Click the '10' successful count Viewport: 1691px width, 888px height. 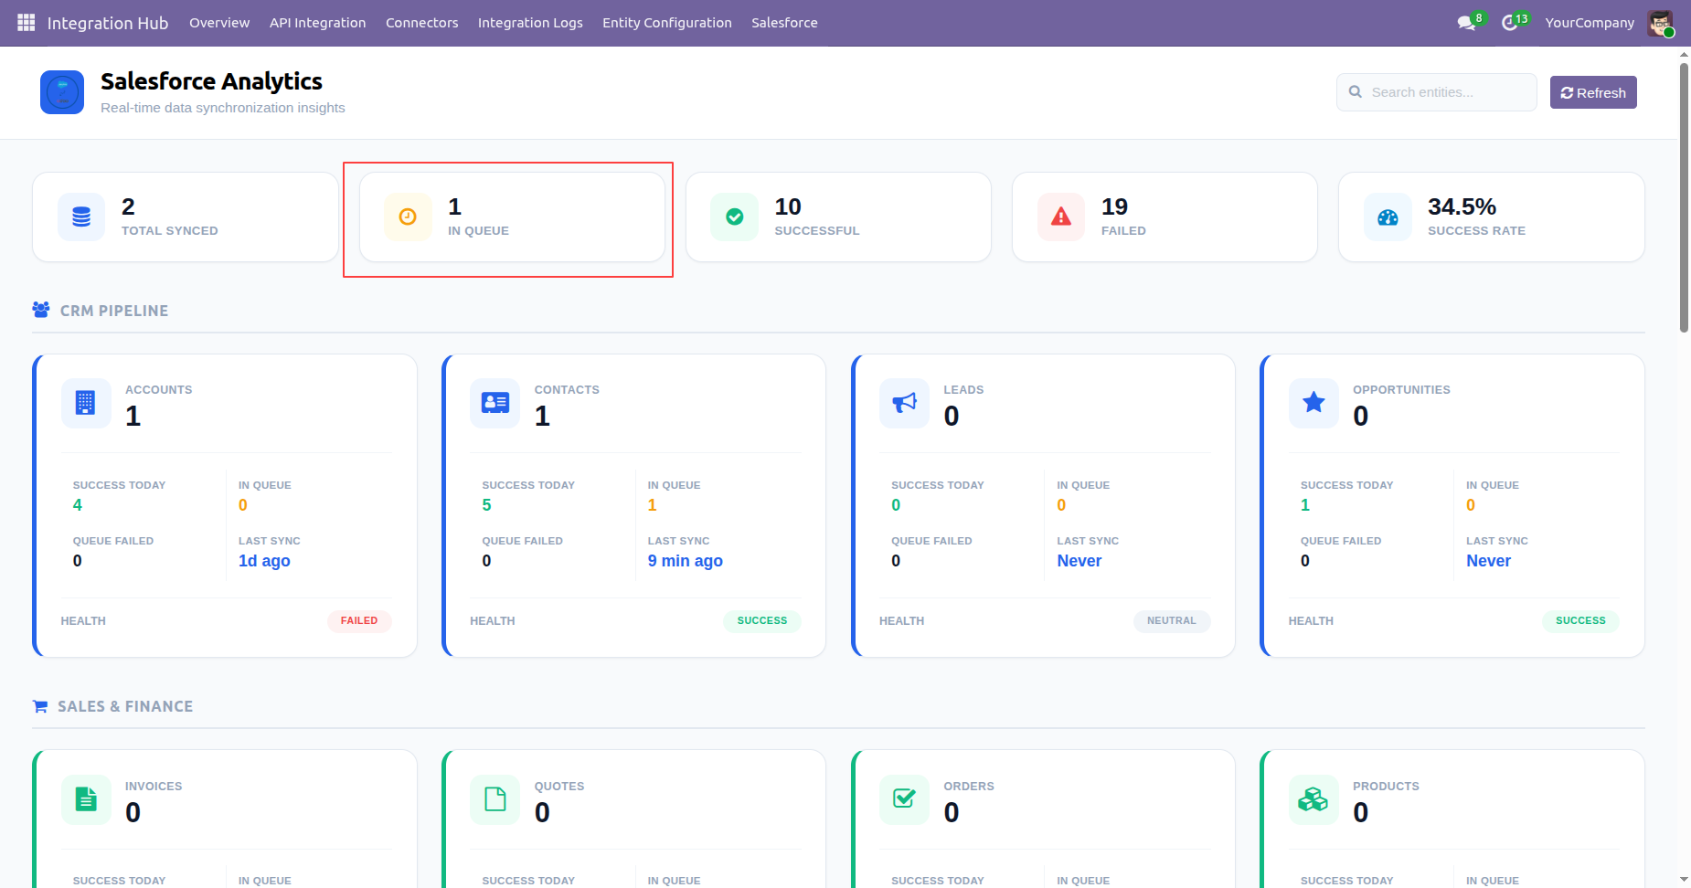pos(788,207)
